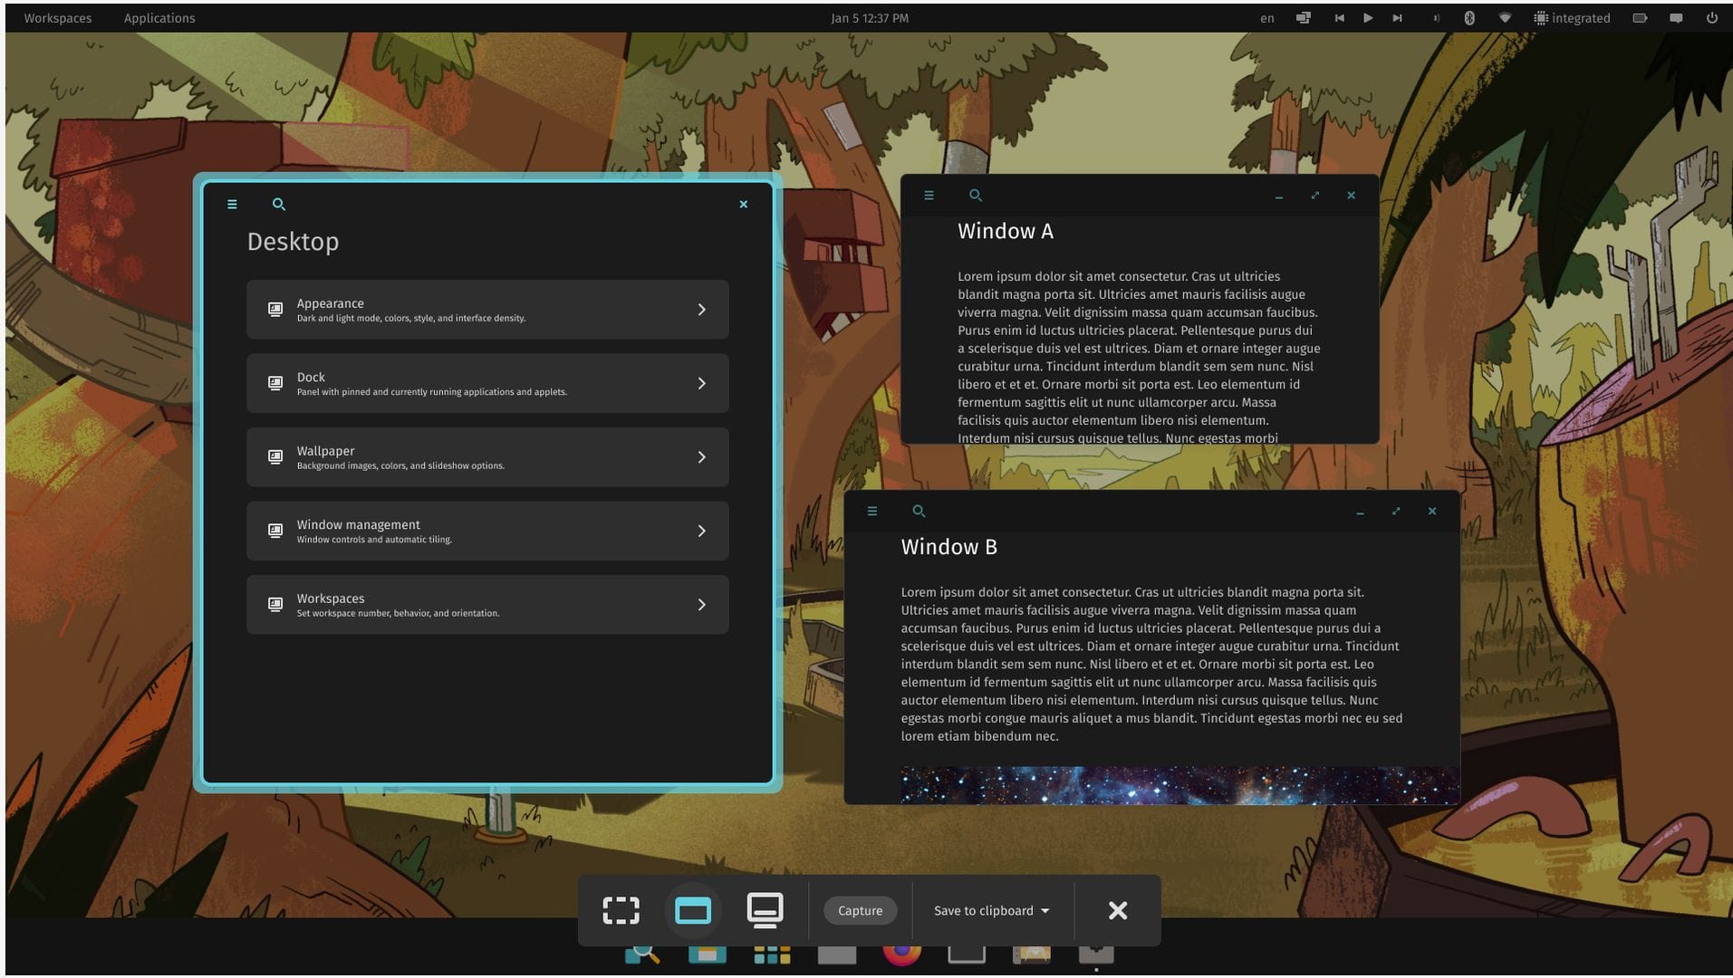Open the Workspaces menu in the top bar

coord(57,17)
